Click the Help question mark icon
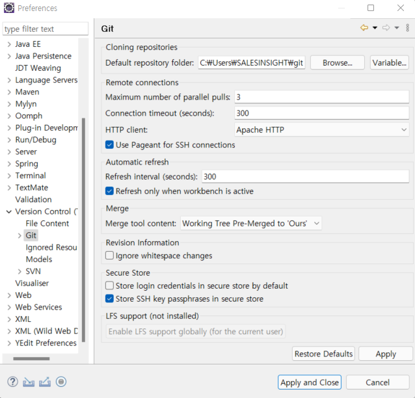 (12, 382)
